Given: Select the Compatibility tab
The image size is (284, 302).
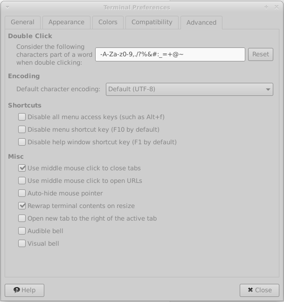Looking at the screenshot, I should [x=152, y=22].
